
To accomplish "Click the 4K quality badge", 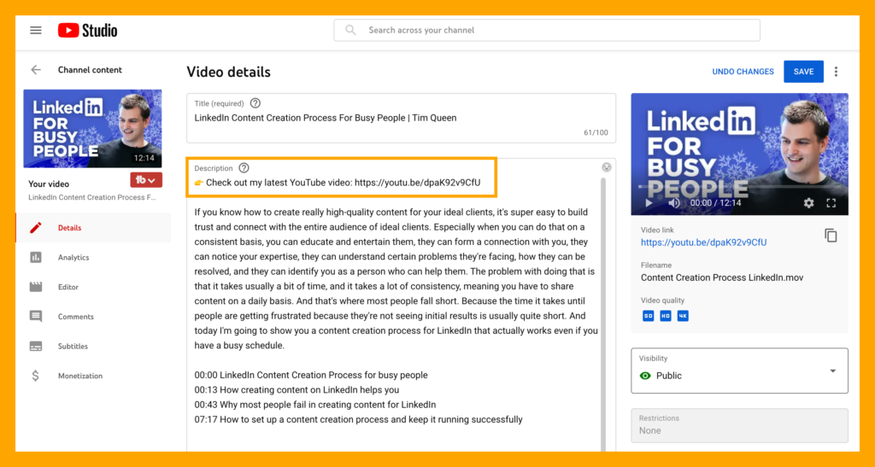I will [683, 316].
